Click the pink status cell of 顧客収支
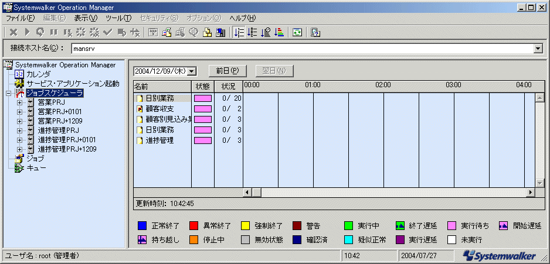The height and width of the screenshot is (264, 550). click(x=203, y=109)
